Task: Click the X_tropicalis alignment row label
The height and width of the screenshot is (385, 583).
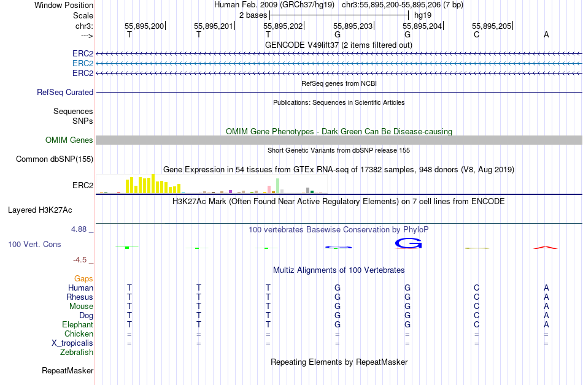Action: pos(72,343)
